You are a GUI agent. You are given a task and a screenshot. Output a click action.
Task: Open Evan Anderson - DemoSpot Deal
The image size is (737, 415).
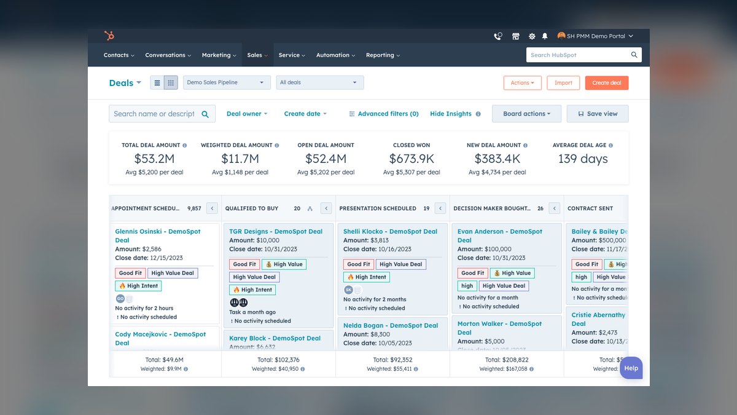click(500, 236)
